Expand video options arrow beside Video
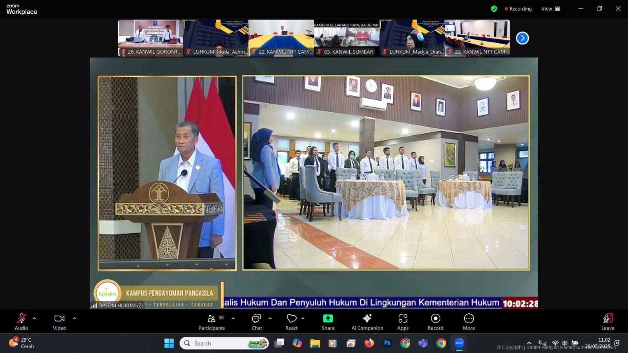 [x=75, y=318]
